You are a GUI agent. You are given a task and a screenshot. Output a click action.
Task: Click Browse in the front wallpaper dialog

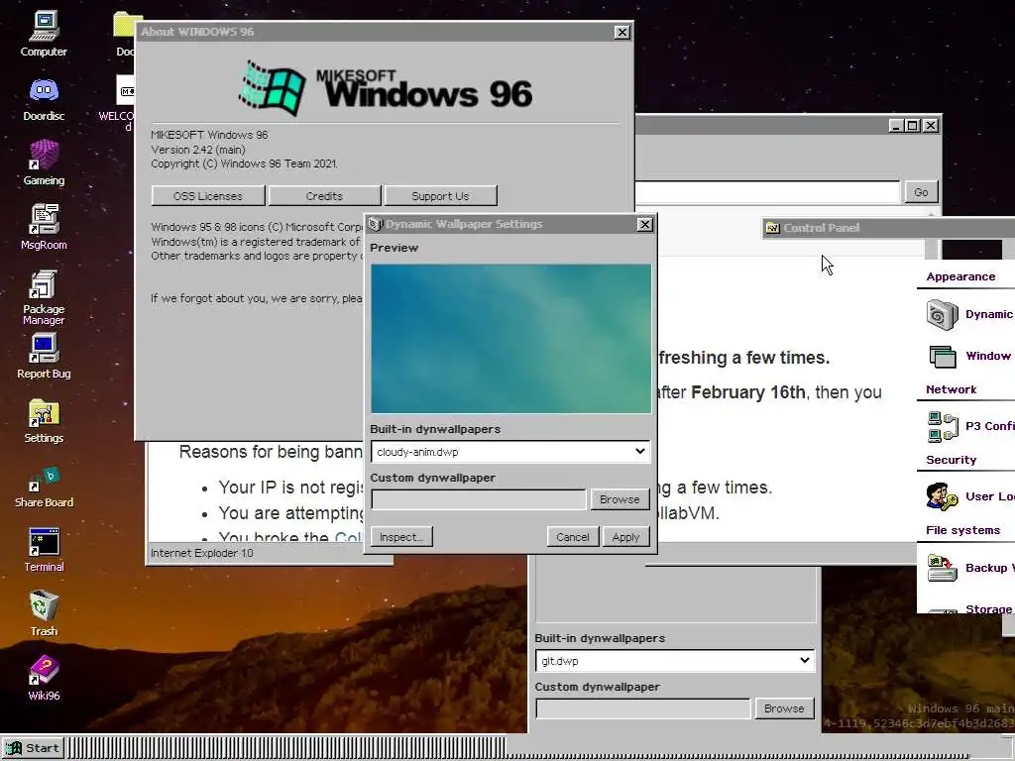[x=620, y=499]
